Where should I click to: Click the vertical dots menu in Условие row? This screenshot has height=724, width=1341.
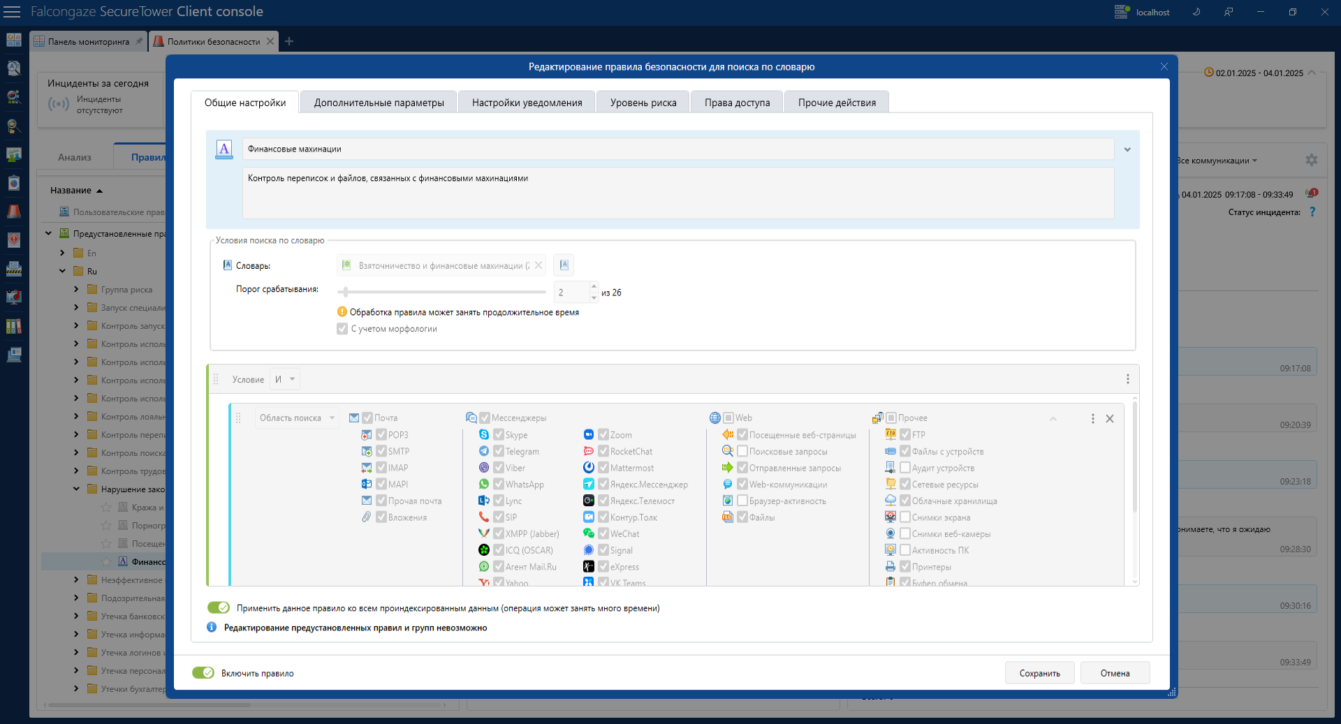pyautogui.click(x=1127, y=379)
